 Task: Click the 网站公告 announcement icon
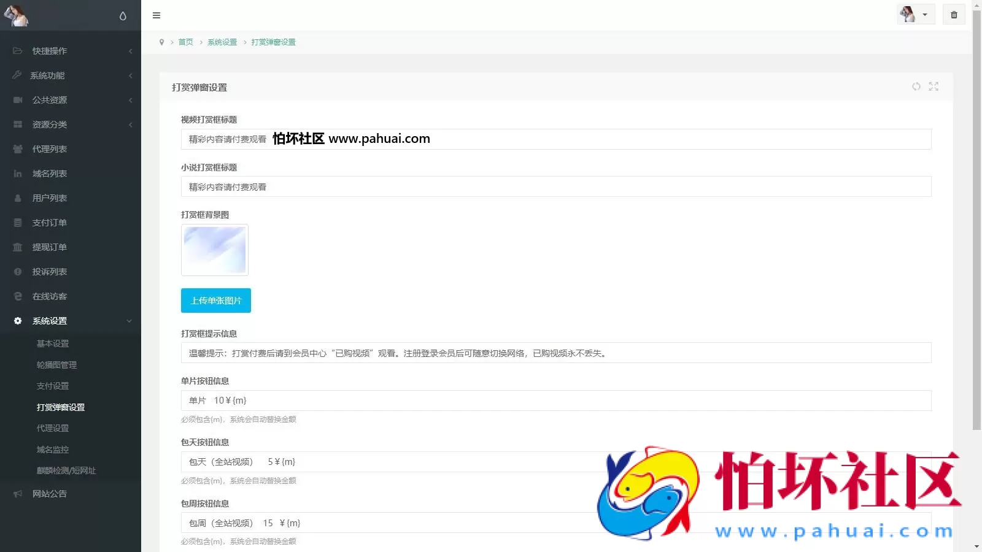pyautogui.click(x=17, y=494)
